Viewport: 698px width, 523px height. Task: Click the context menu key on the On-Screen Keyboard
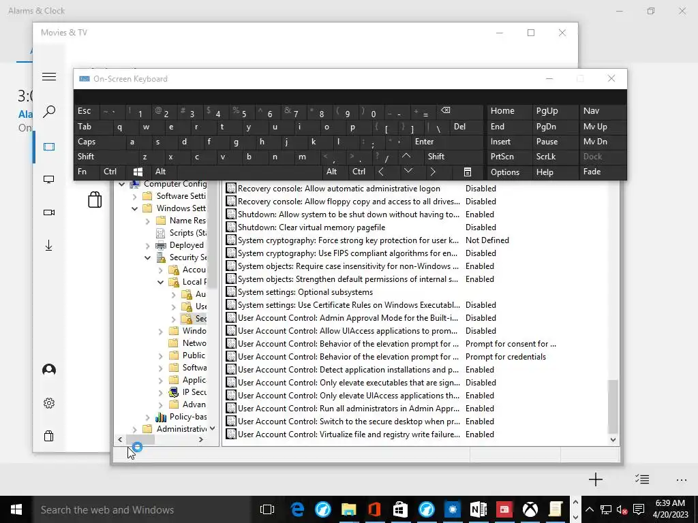point(468,172)
